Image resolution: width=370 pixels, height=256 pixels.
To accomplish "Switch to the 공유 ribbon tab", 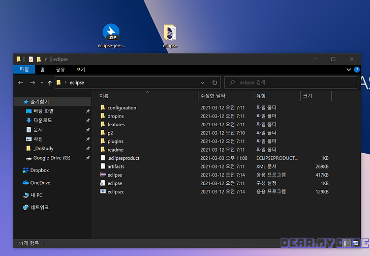I will tap(60, 70).
